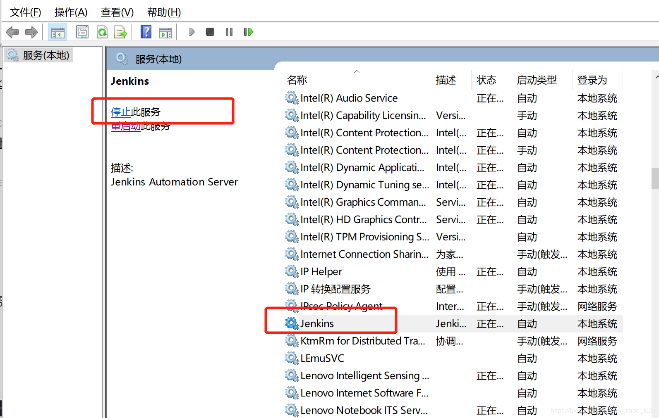
Task: Click the Refresh toolbar icon
Action: (102, 32)
